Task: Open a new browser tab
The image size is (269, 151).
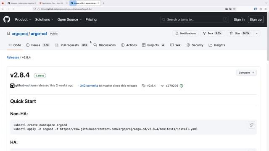Action: (103, 3)
